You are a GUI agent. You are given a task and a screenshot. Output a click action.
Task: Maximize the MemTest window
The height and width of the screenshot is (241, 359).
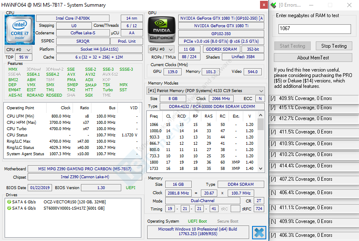tap(330, 5)
